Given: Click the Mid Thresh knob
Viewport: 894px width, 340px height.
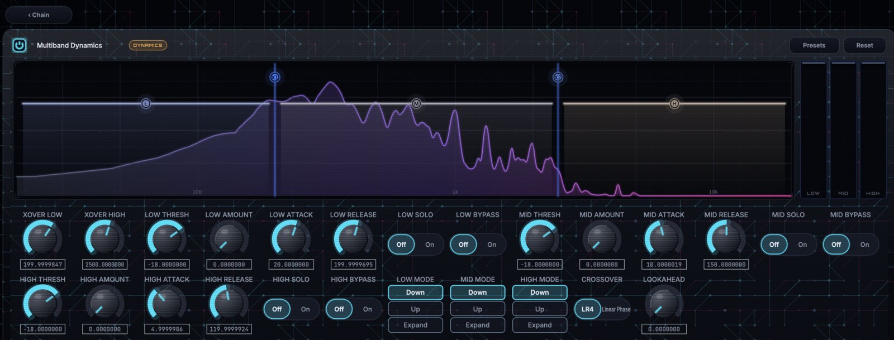Looking at the screenshot, I should (x=540, y=238).
